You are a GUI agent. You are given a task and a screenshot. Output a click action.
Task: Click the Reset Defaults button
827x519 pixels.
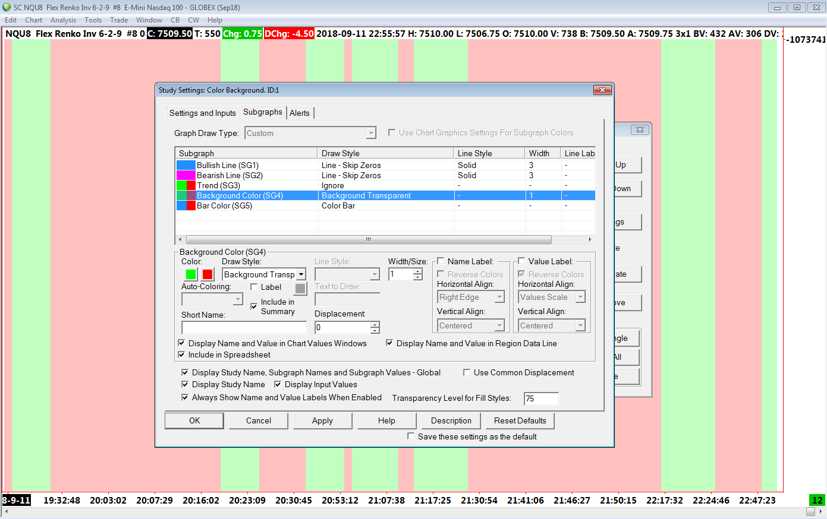pos(520,420)
